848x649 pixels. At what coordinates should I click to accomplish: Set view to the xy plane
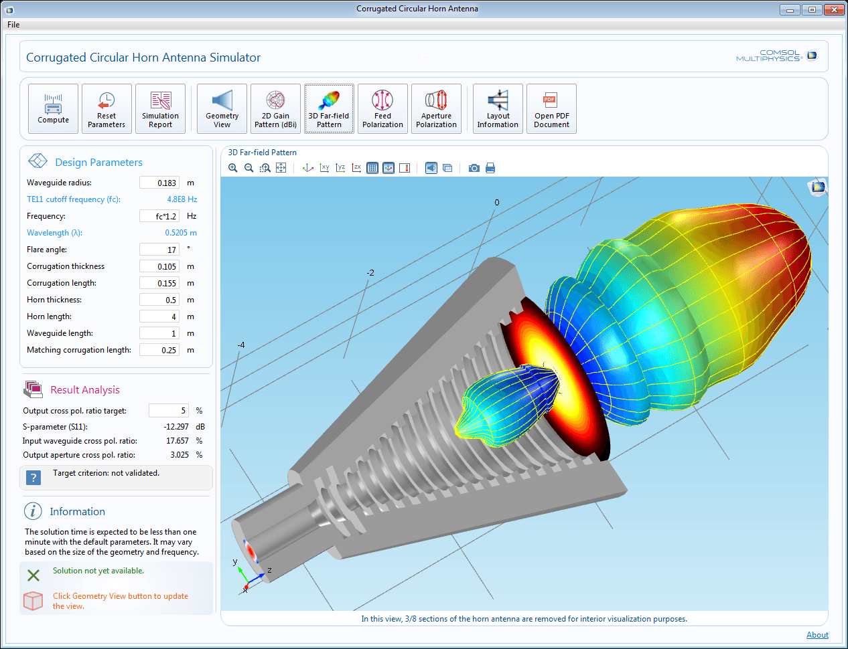324,168
